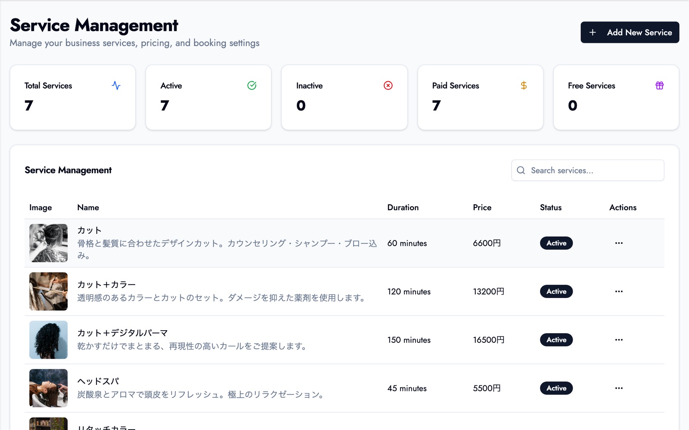This screenshot has height=430, width=689.
Task: Select the 60 minutes duration cell
Action: click(x=407, y=243)
